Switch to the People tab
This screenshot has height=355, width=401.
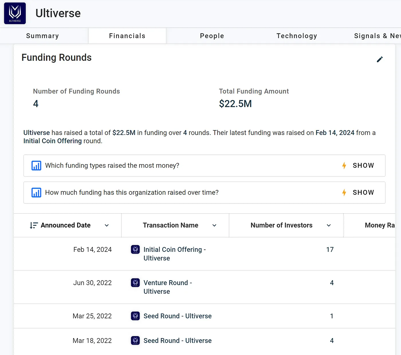click(x=212, y=36)
